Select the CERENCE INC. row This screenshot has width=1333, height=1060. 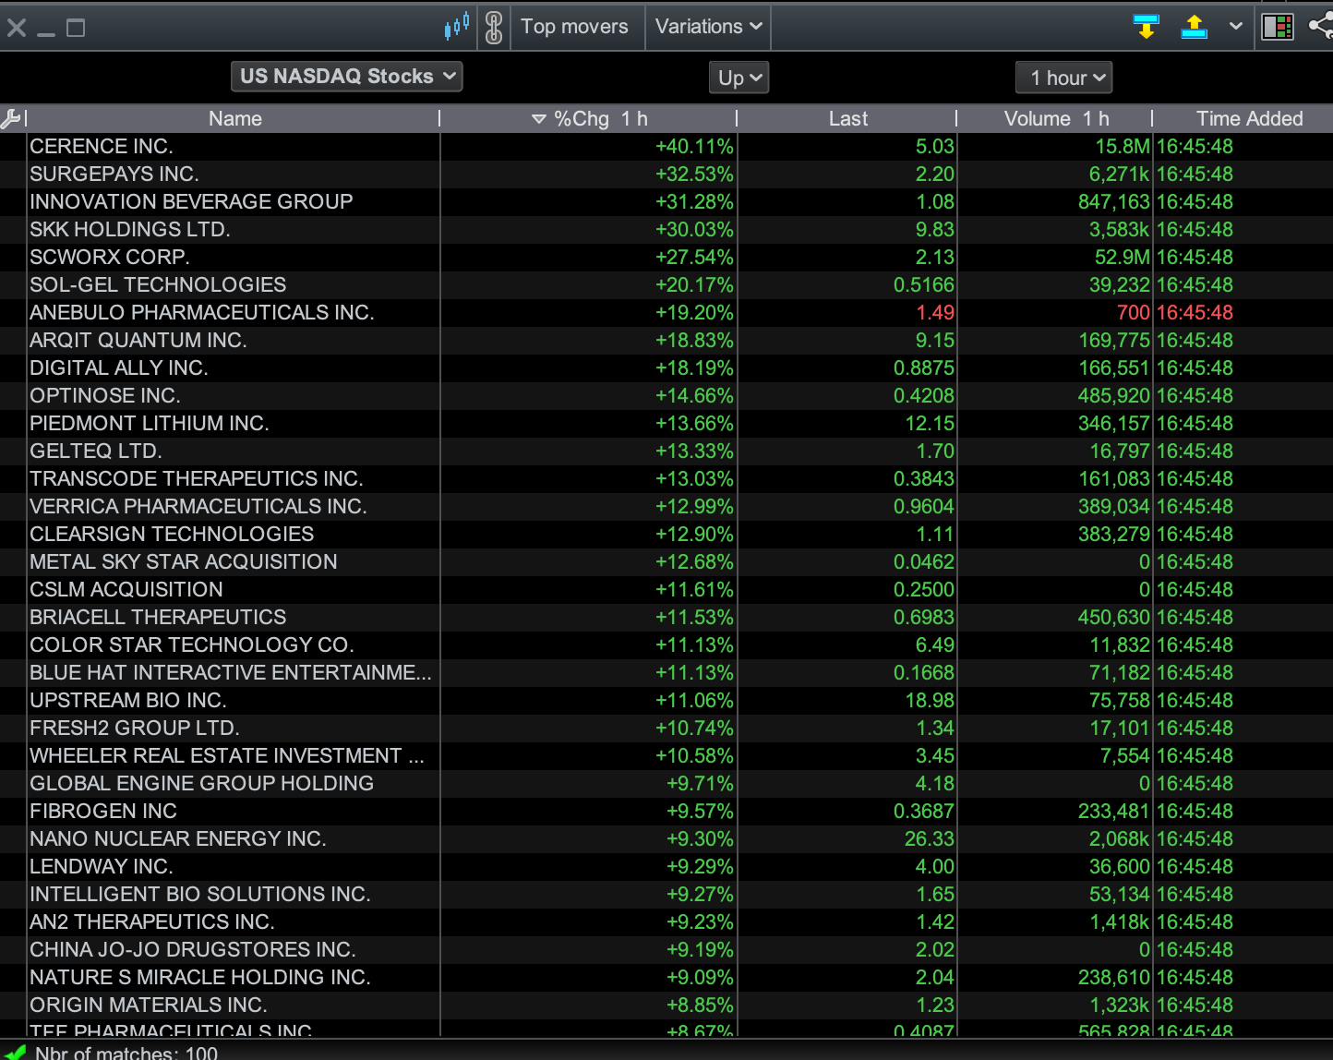[x=666, y=147]
